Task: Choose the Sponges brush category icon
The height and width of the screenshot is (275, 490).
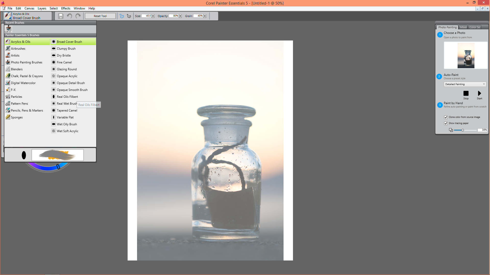Action: point(8,117)
